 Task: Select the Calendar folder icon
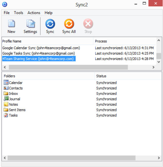coord(6,83)
